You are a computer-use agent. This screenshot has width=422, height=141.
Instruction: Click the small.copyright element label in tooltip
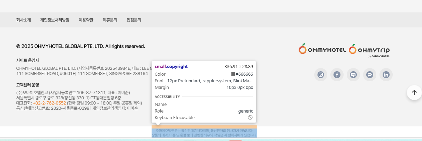171,67
